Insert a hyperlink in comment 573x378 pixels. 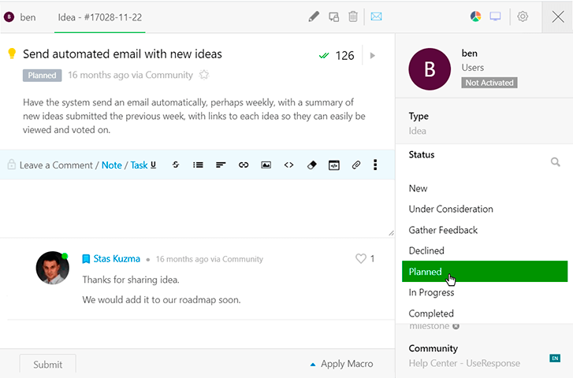pyautogui.click(x=244, y=165)
